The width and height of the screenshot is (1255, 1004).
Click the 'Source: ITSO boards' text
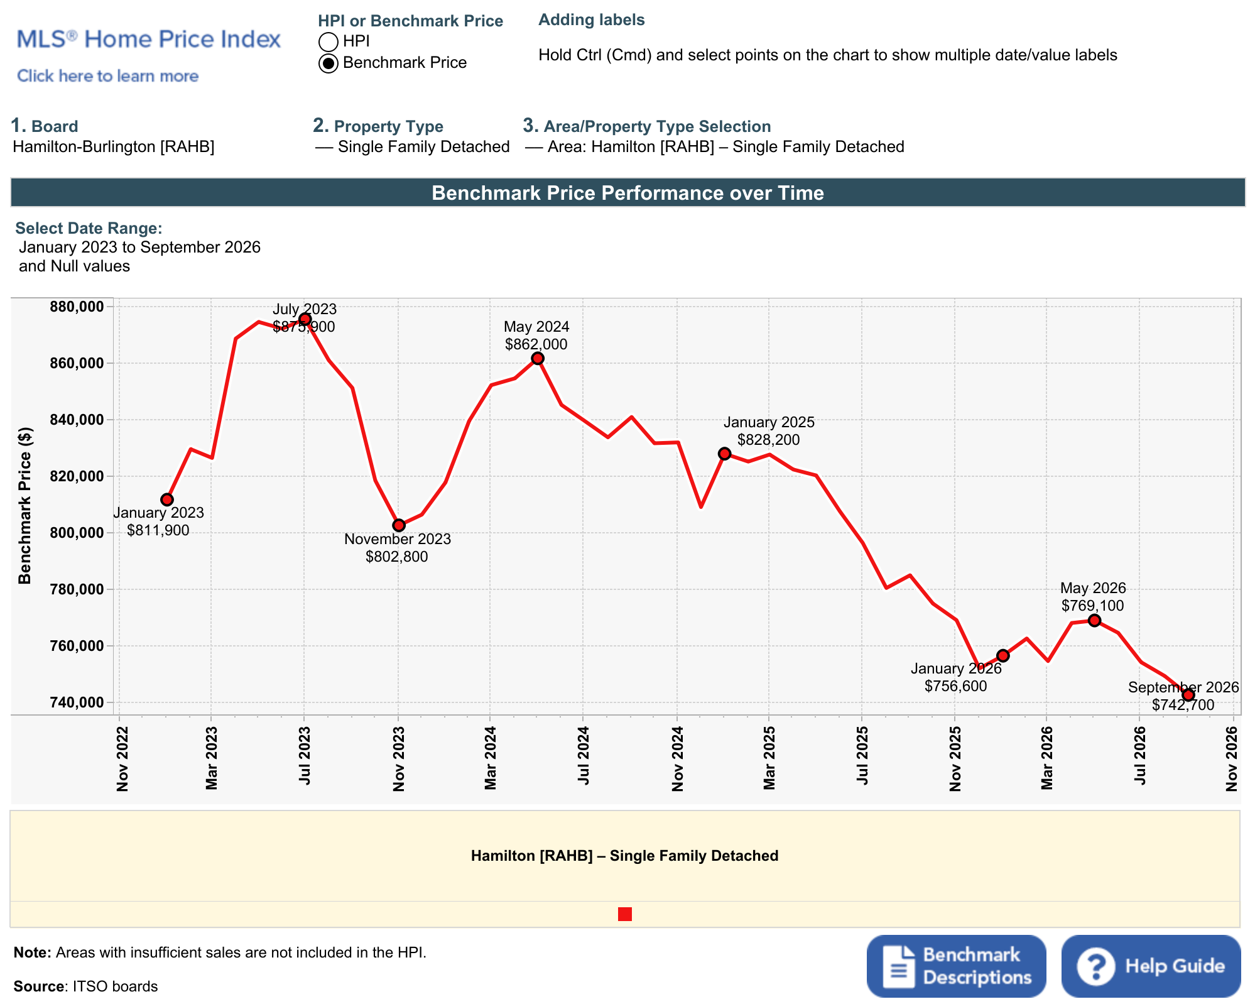(x=85, y=986)
